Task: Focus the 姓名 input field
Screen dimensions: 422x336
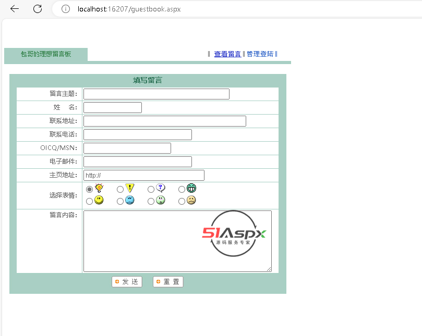Action: point(113,107)
